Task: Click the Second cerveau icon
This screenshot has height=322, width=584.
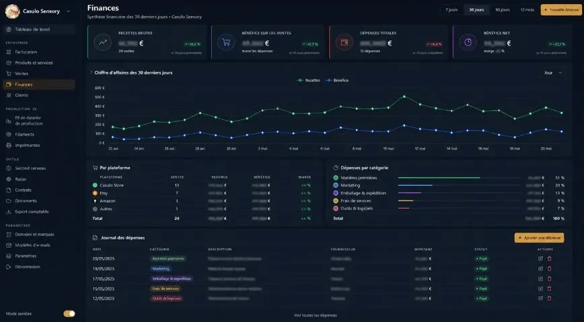Action: pyautogui.click(x=9, y=168)
